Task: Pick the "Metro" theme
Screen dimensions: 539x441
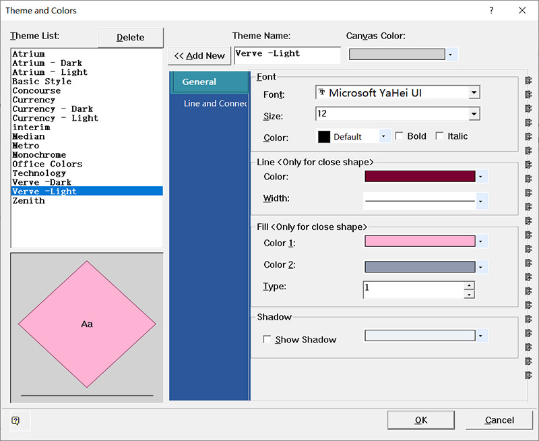Action: [87, 146]
